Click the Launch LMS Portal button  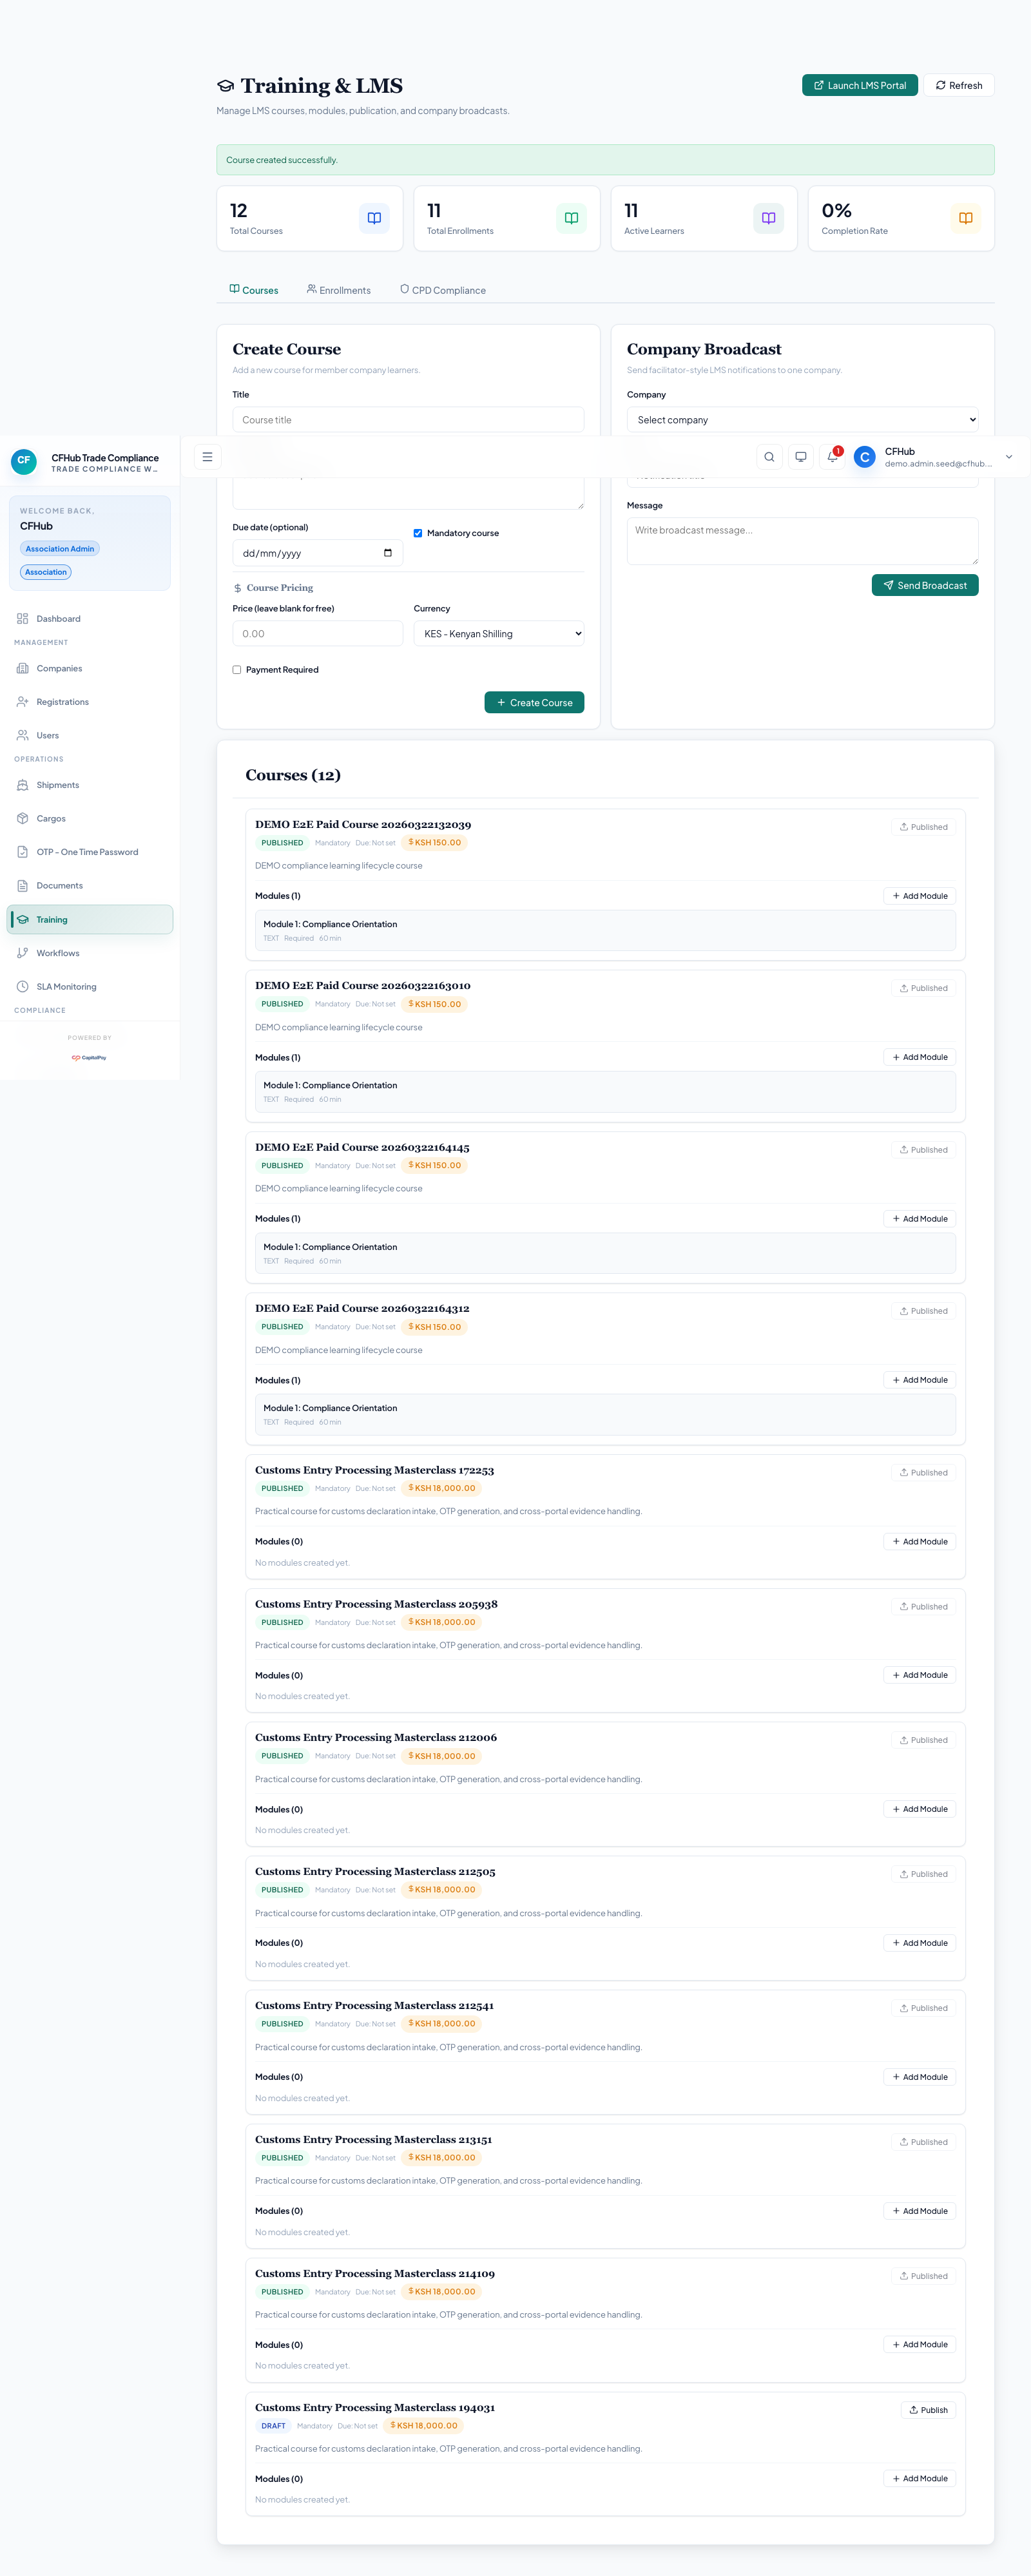point(859,85)
